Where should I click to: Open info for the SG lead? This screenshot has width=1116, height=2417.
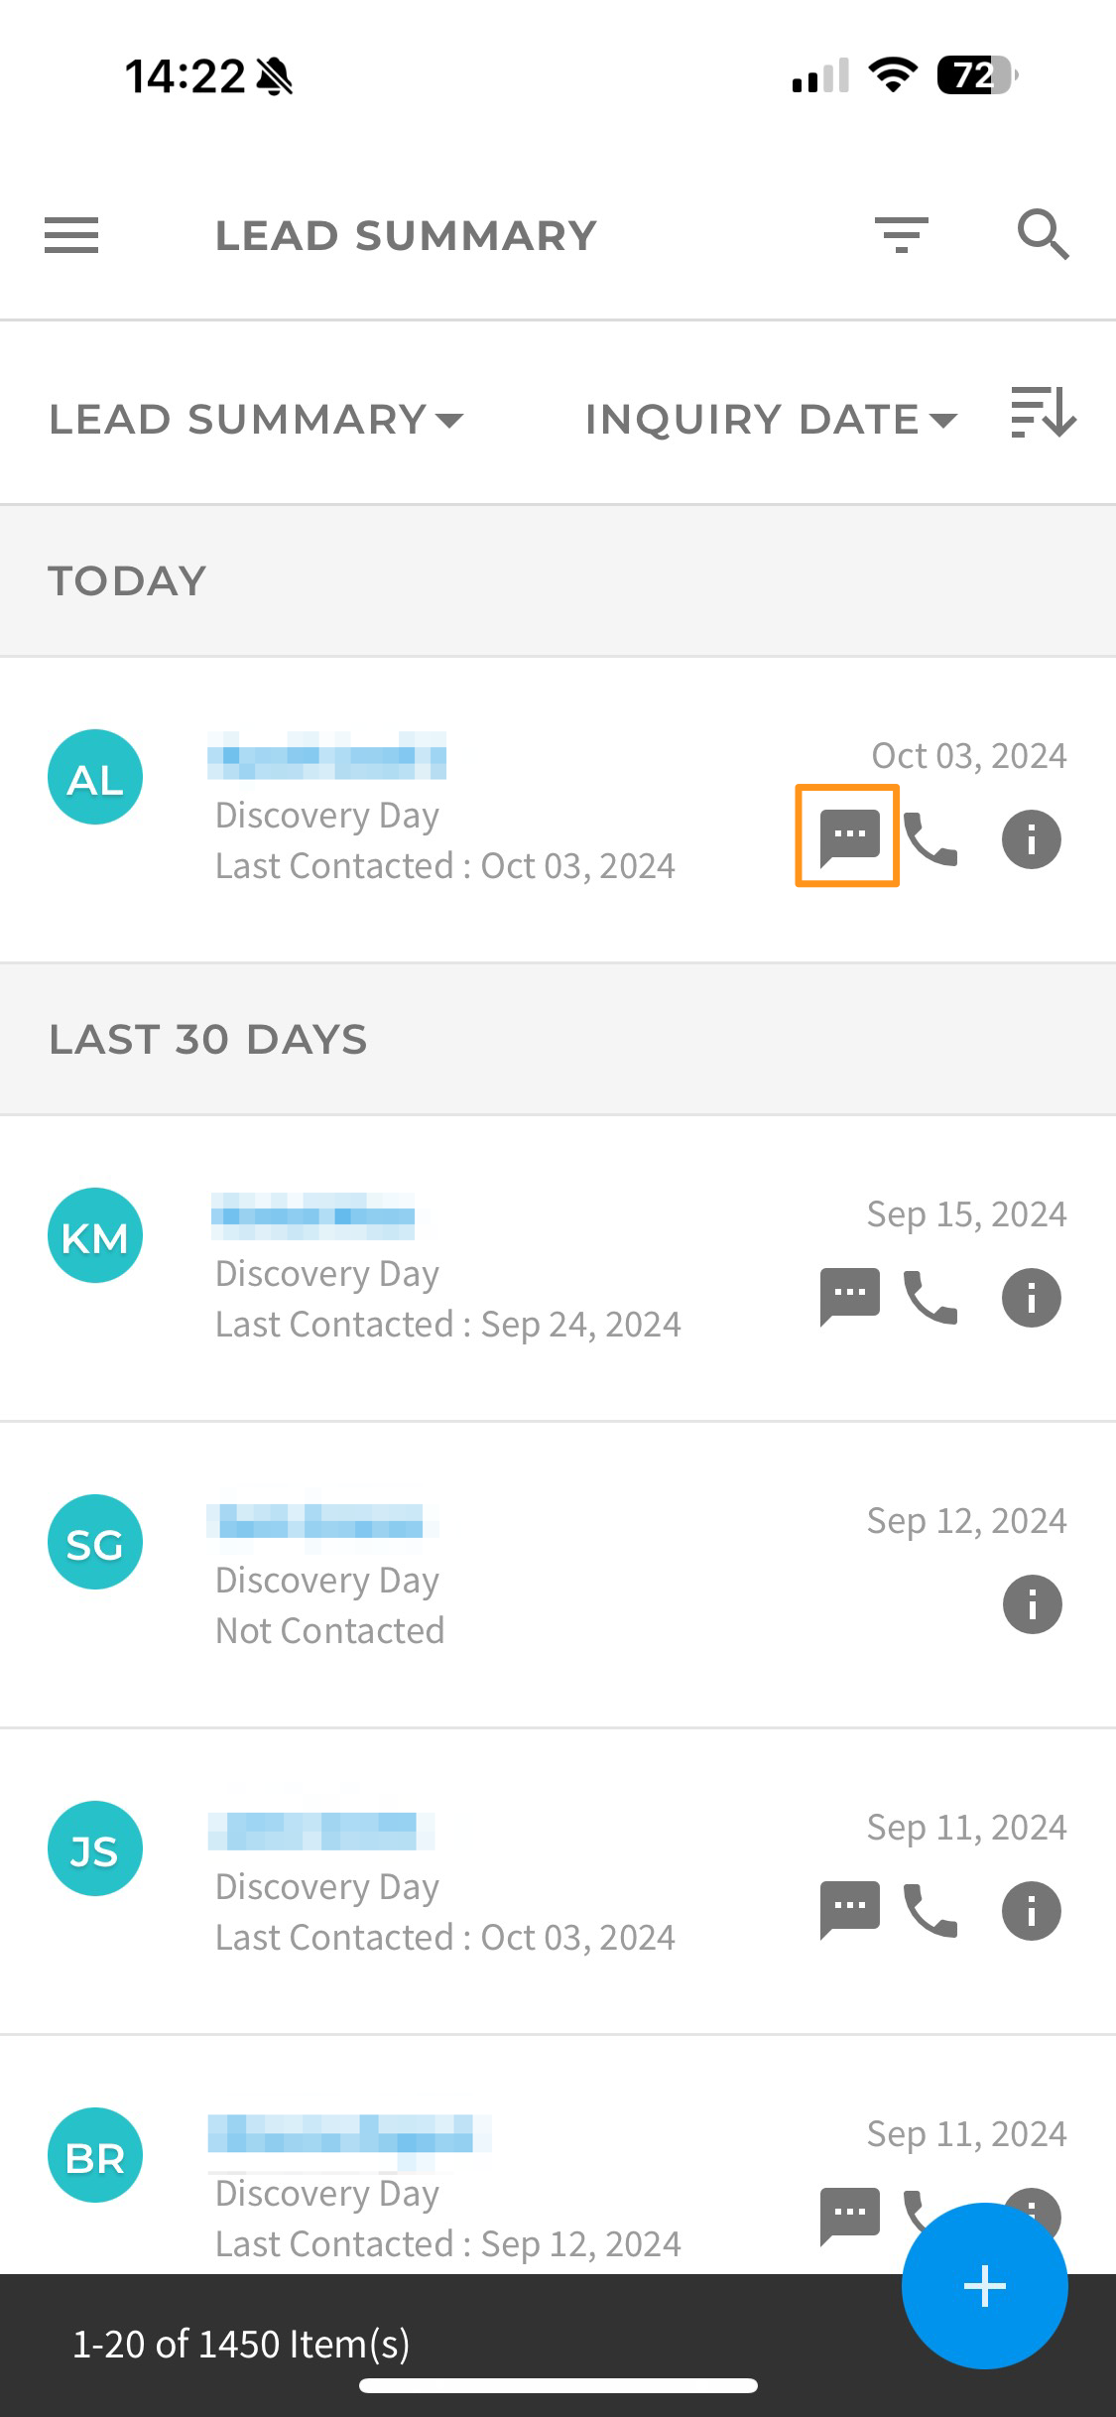point(1032,1604)
